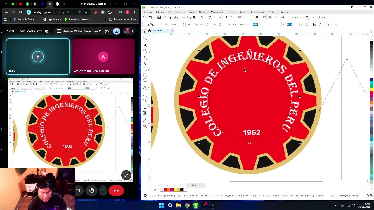Pick the Color Eyedropper tool
The height and width of the screenshot is (210, 374).
tap(145, 120)
